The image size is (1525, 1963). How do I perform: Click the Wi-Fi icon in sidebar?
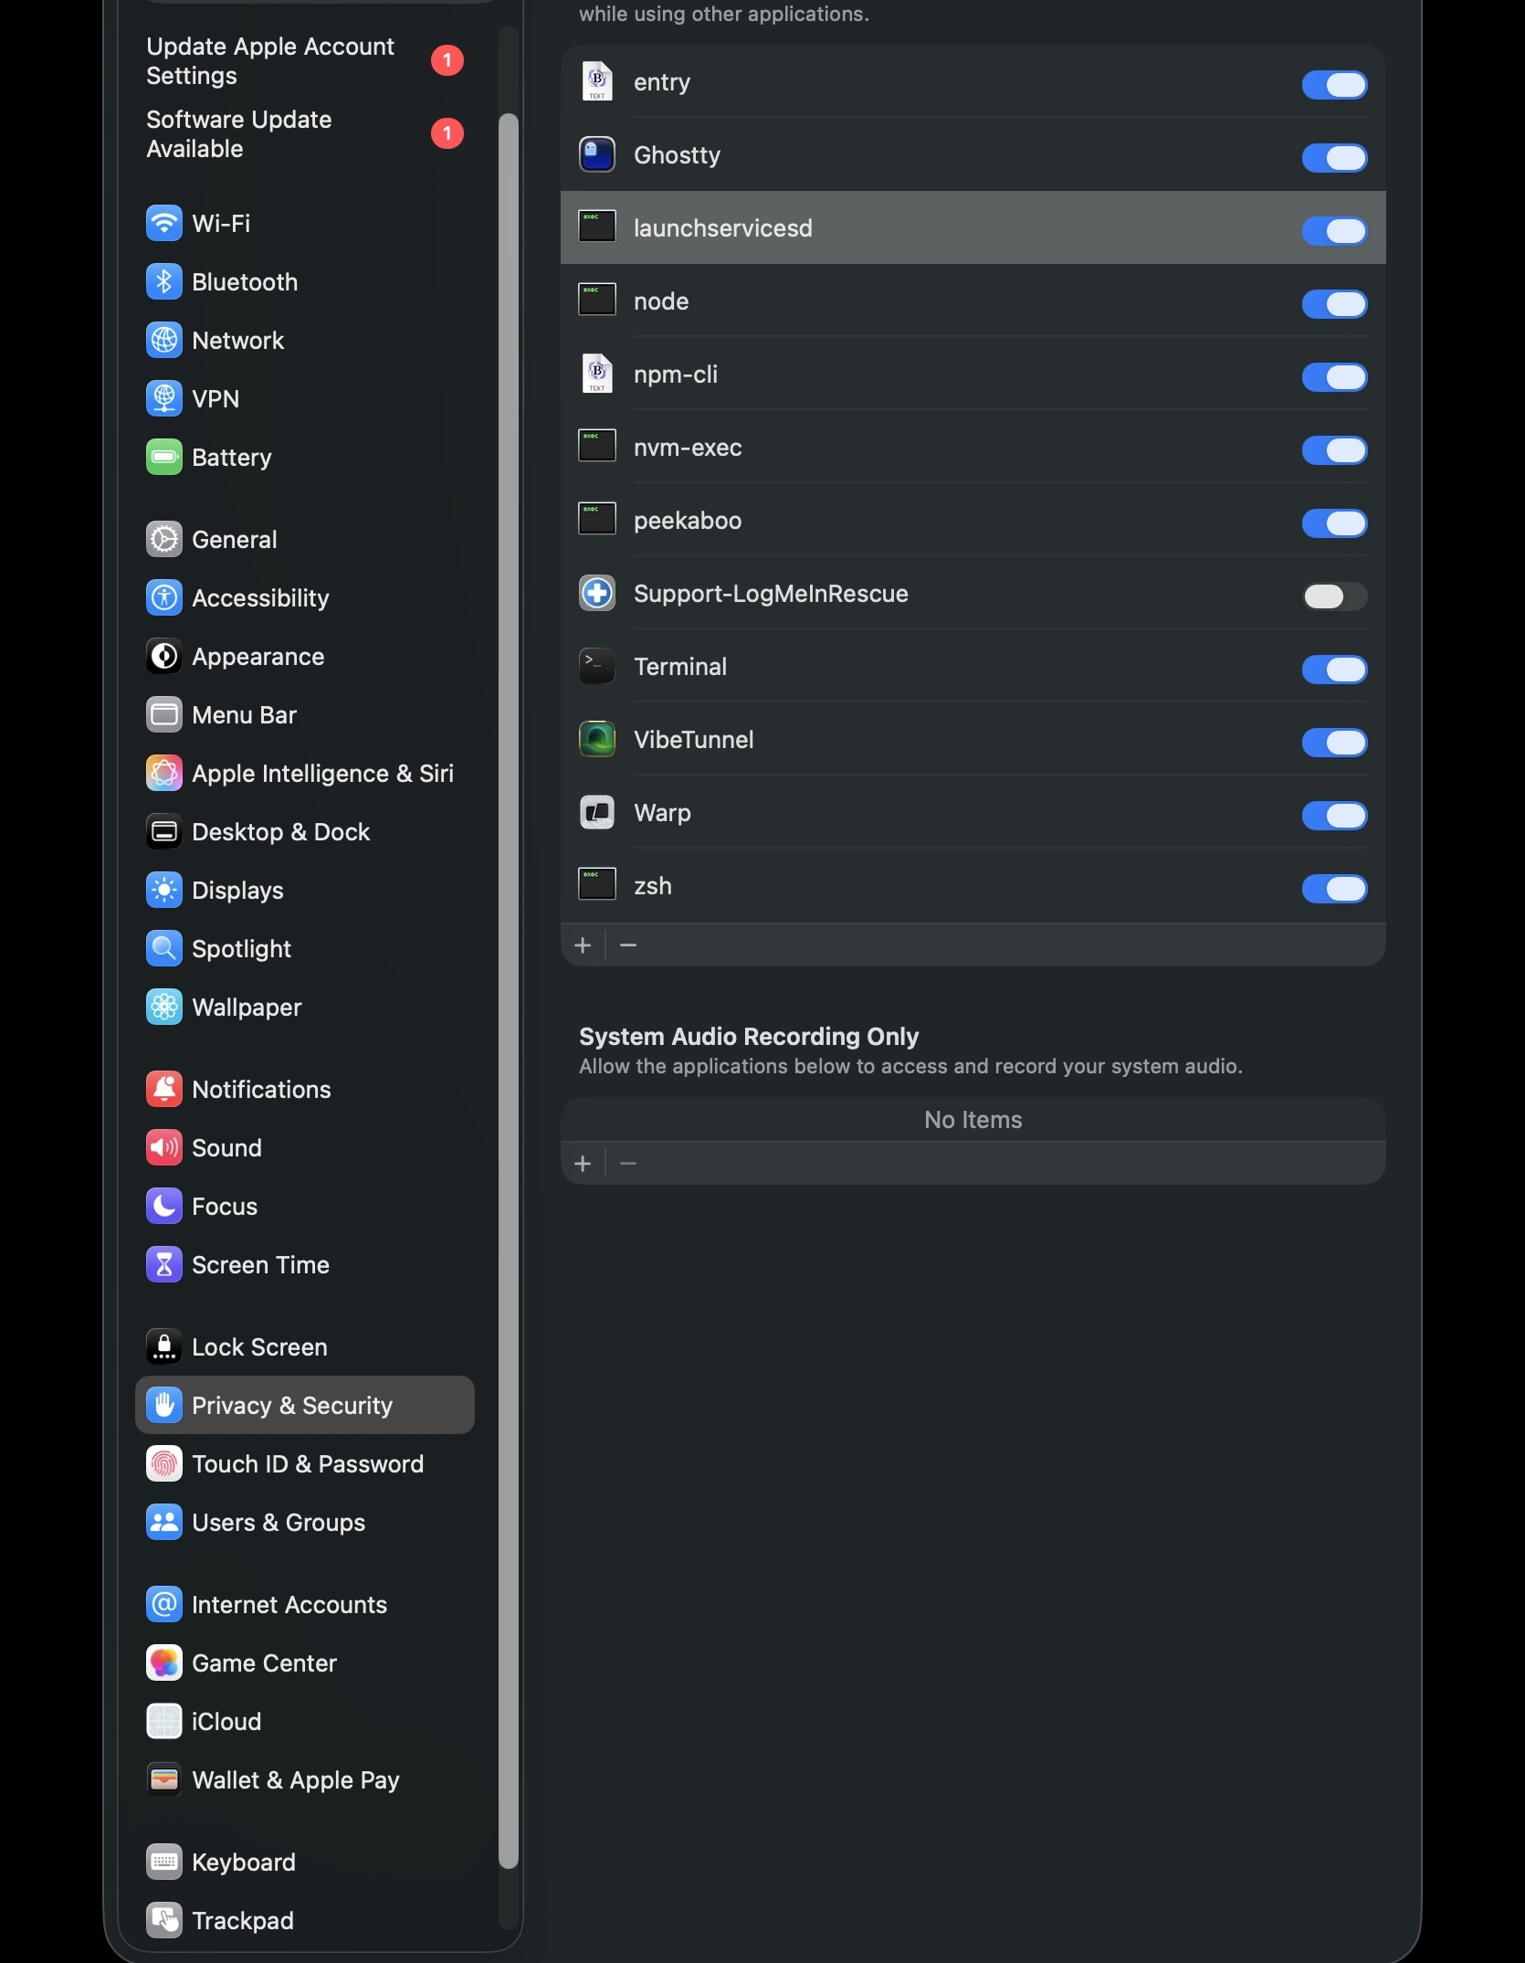pos(164,224)
